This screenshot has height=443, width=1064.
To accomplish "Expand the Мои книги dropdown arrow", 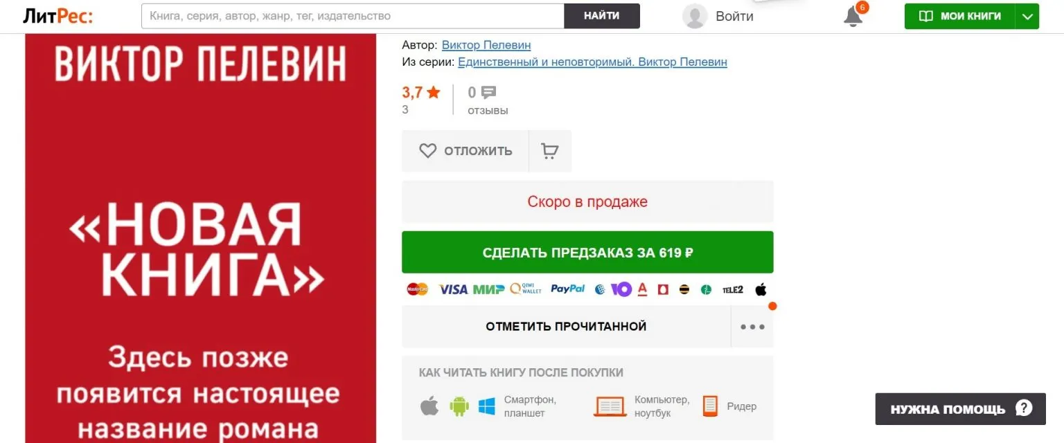I will click(1027, 16).
